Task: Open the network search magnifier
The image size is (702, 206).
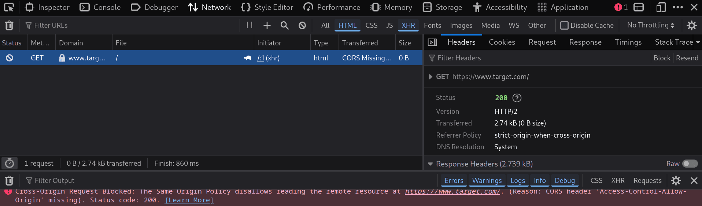Action: (285, 25)
